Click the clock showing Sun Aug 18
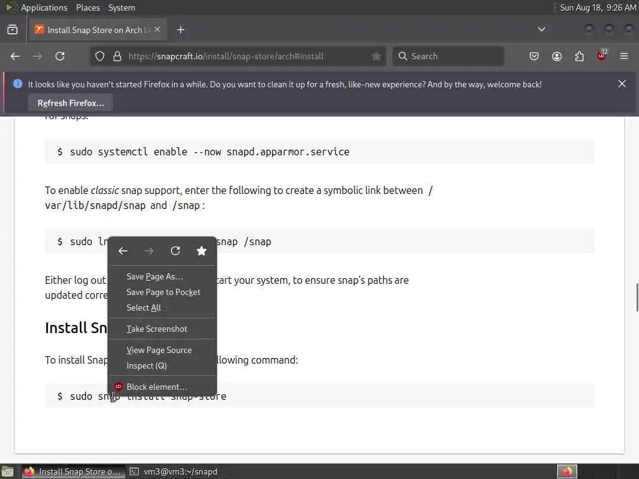Screen dimensions: 639x479 click(598, 7)
